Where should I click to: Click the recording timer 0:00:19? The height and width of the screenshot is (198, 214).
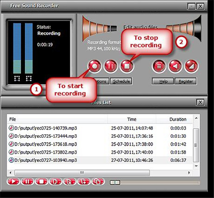tap(45, 45)
